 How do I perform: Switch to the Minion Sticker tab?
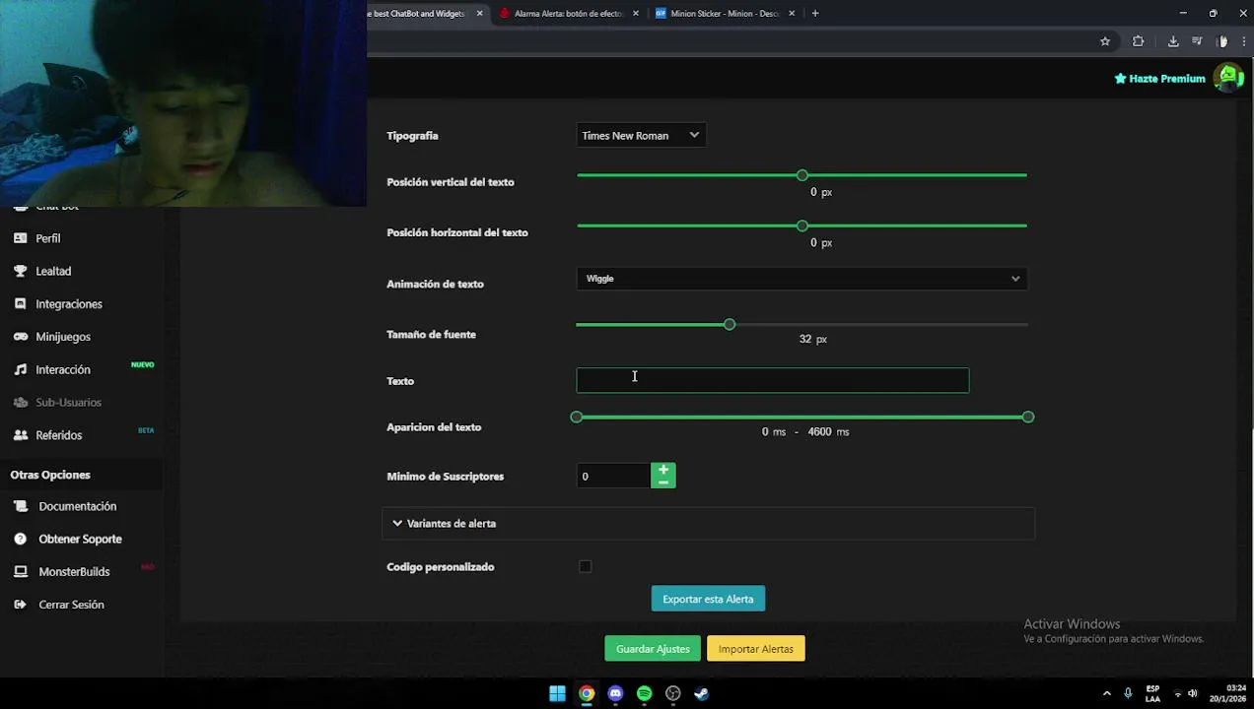tap(725, 14)
